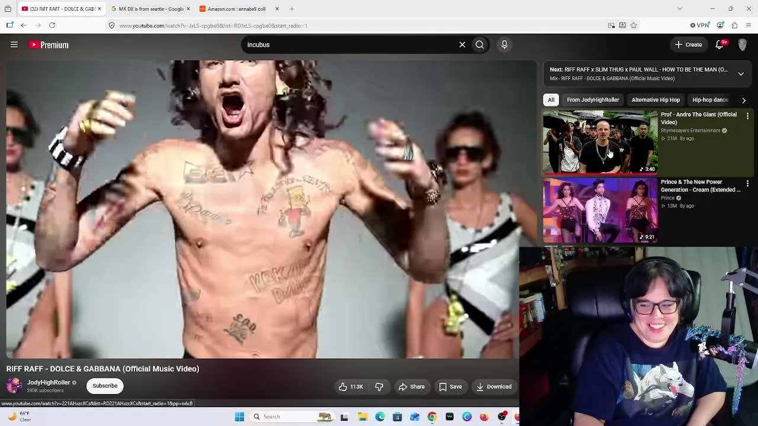Select the All filter chip

551,100
